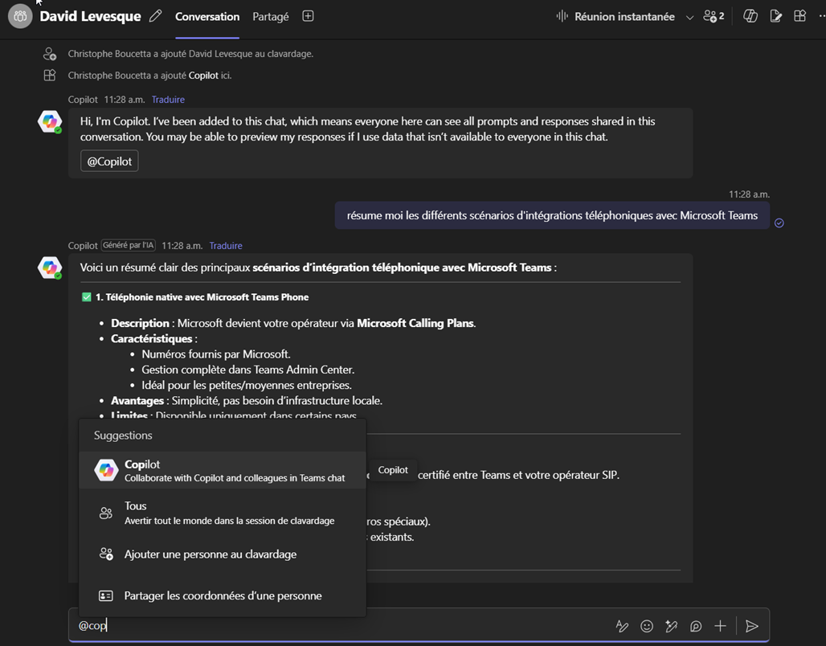The image size is (826, 646).
Task: Open the emoji picker
Action: [647, 626]
